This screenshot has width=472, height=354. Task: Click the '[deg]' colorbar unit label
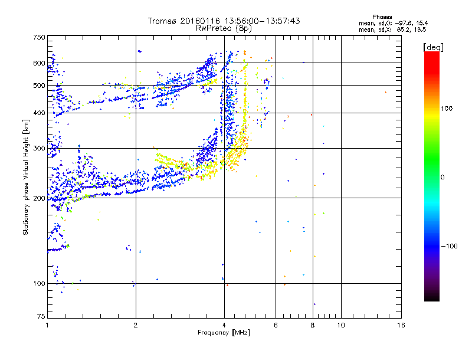tap(433, 47)
